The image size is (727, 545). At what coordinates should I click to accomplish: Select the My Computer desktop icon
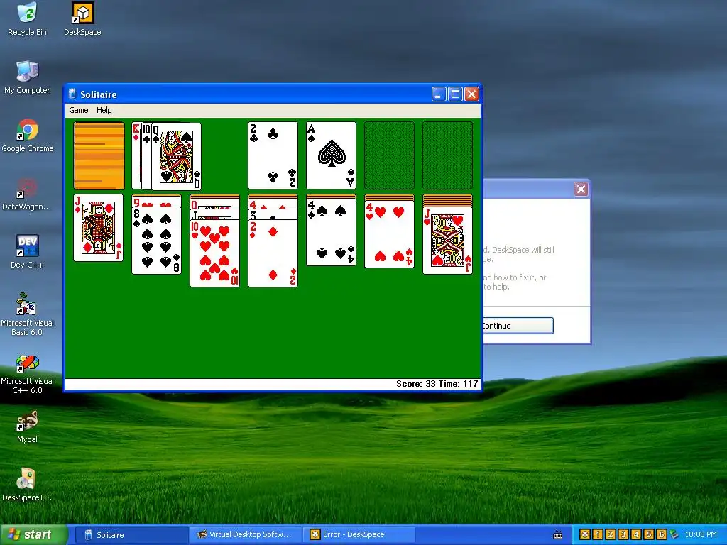coord(28,77)
